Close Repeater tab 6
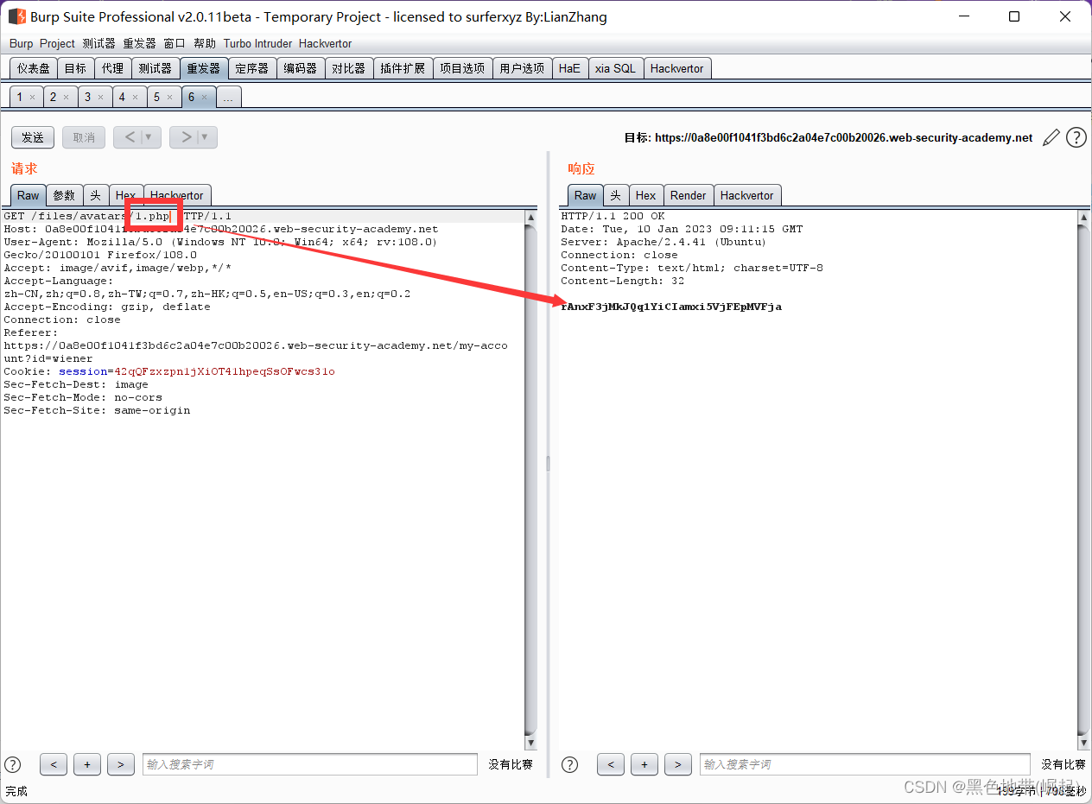This screenshot has width=1092, height=804. coord(204,98)
